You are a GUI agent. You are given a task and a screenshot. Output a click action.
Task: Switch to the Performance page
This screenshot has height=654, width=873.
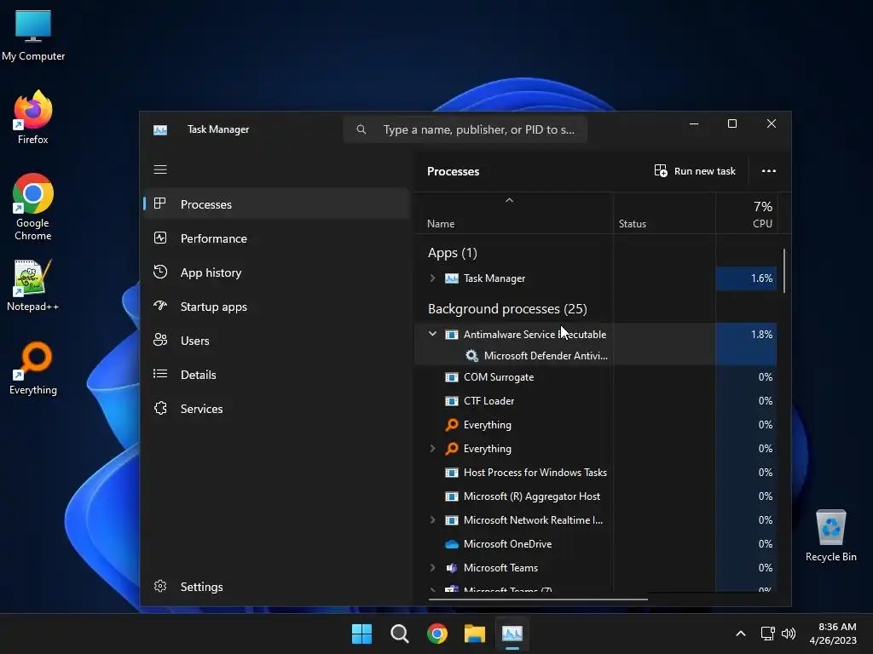coord(277,238)
